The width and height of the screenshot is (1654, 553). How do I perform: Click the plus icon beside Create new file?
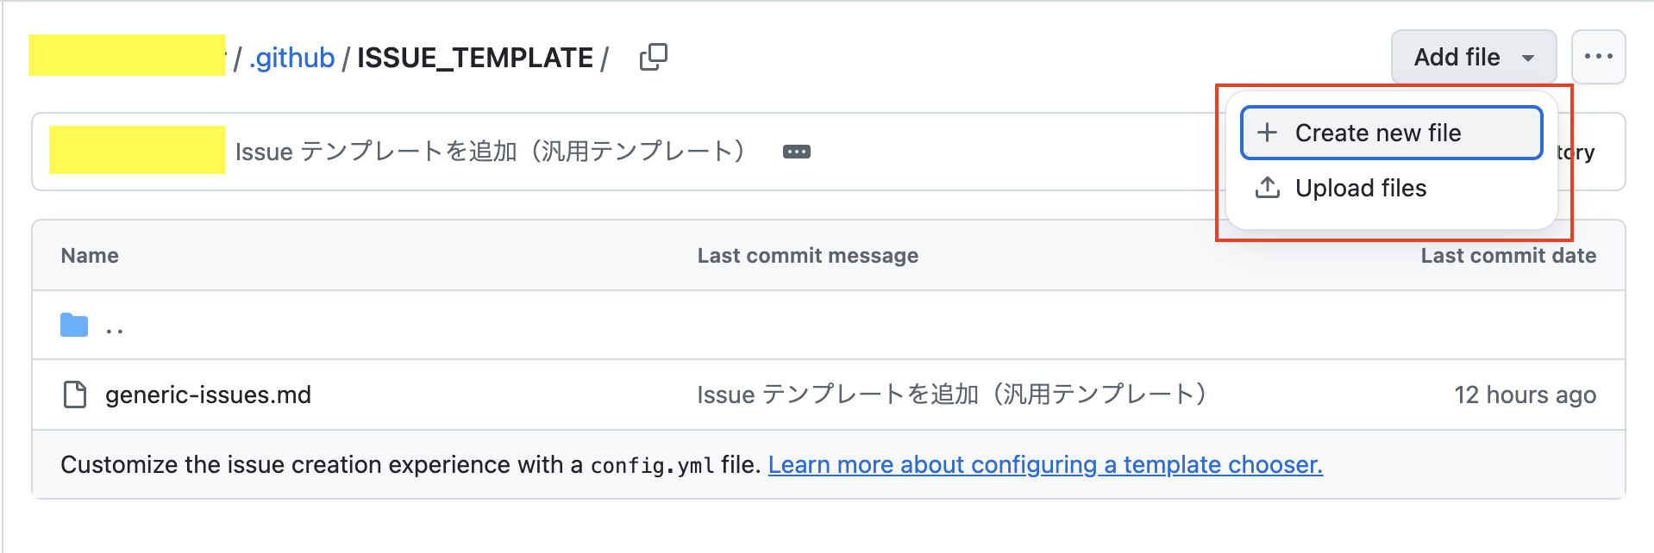1266,132
